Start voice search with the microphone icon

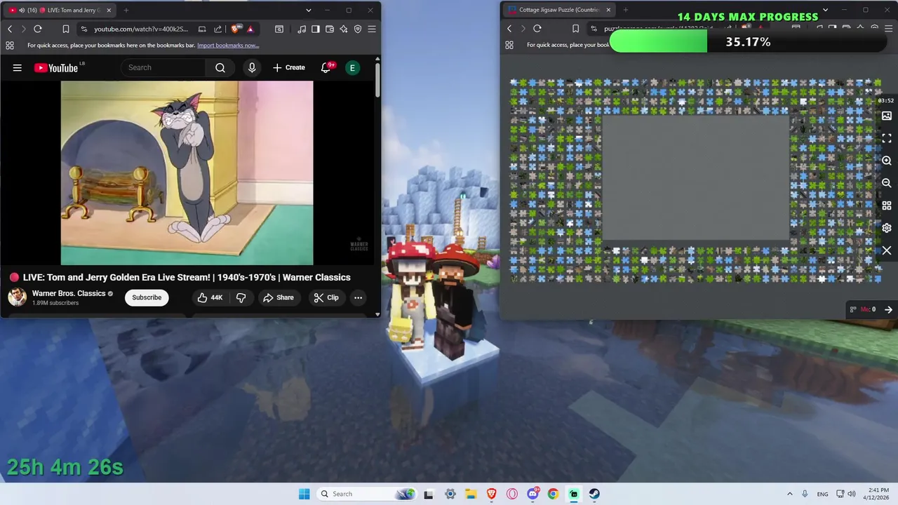point(252,67)
